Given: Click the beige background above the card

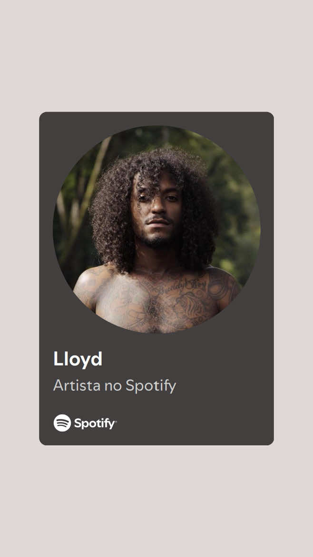Looking at the screenshot, I should pyautogui.click(x=156, y=56).
